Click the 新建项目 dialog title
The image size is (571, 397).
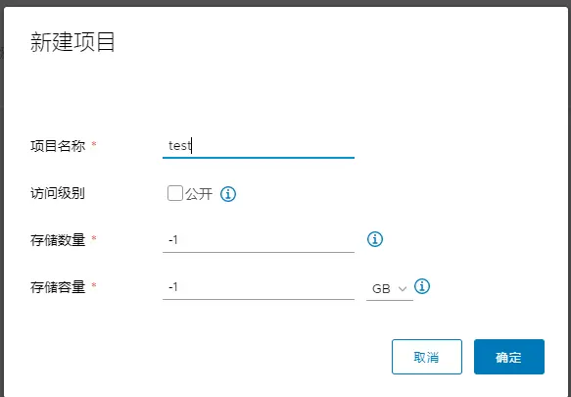coord(72,42)
